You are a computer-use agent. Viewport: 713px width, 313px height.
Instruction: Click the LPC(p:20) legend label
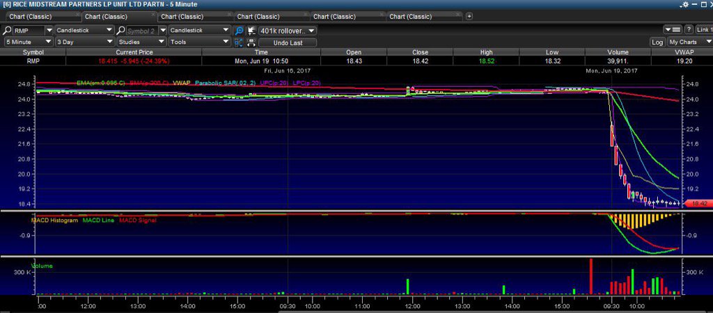306,83
